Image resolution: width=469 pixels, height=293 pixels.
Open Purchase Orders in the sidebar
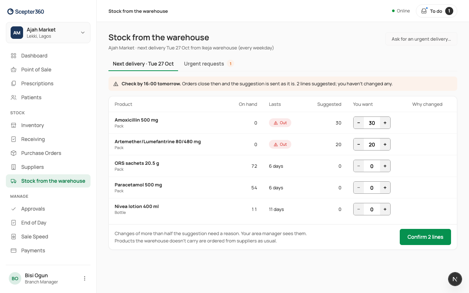(x=48, y=153)
